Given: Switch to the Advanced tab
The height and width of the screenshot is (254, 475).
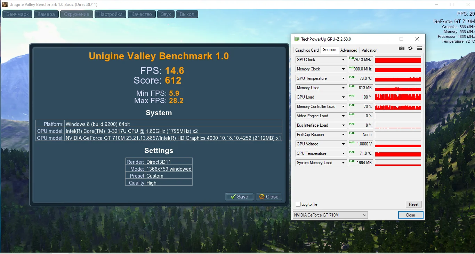Looking at the screenshot, I should [349, 50].
